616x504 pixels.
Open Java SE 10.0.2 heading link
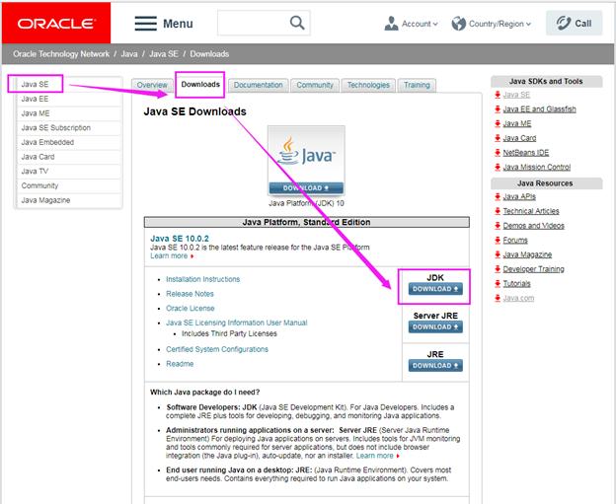(x=180, y=239)
